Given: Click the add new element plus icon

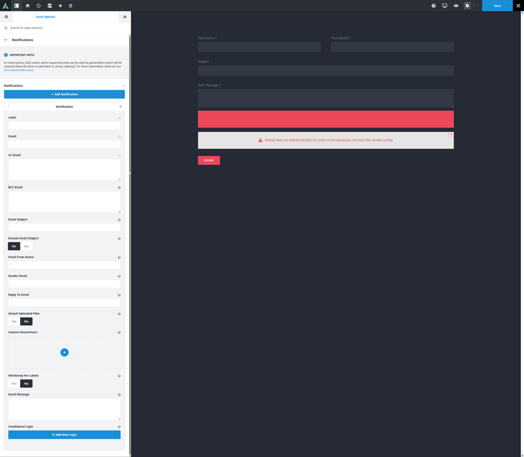Looking at the screenshot, I should pos(60,6).
